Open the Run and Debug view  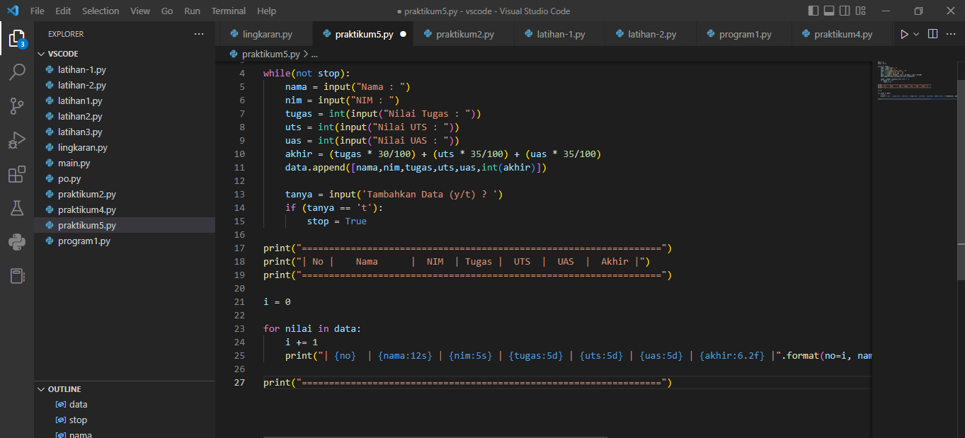click(x=18, y=139)
